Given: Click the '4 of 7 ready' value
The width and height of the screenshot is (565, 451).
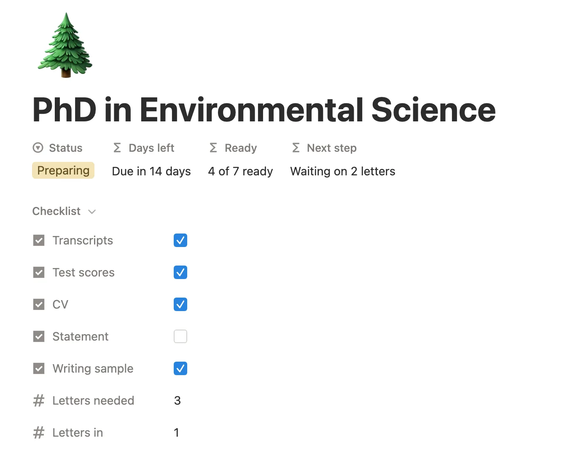Looking at the screenshot, I should click(240, 171).
